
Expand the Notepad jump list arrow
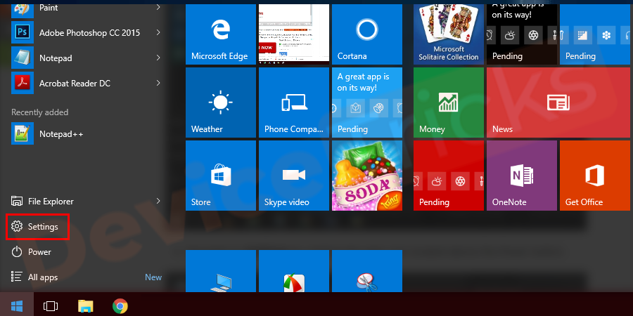[x=158, y=58]
